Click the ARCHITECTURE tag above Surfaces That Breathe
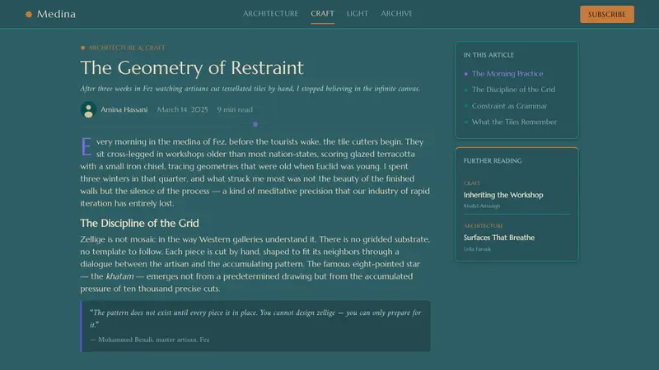This screenshot has width=659, height=370. (484, 225)
